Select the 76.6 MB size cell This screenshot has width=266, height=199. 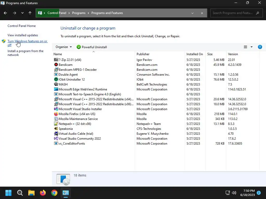[219, 79]
